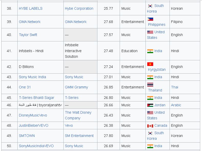This screenshot has width=202, height=151.
Task: Click the South Korea flag in SMTOWN row
Action: pos(150,133)
